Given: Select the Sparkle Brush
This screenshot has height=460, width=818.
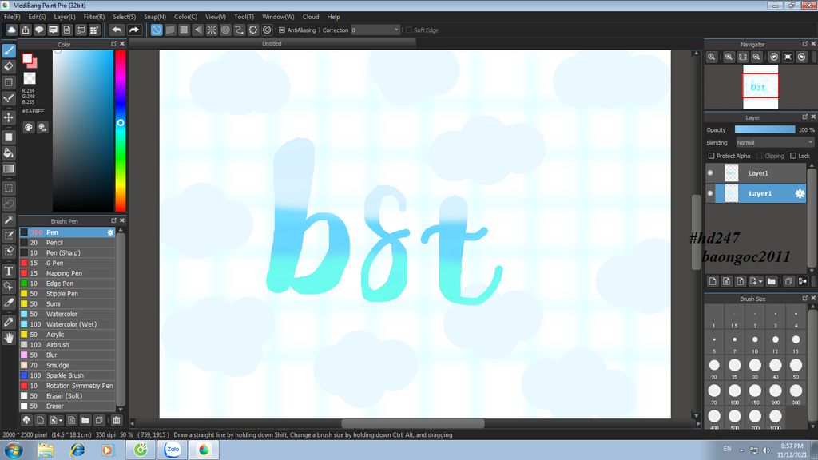Looking at the screenshot, I should pos(67,375).
